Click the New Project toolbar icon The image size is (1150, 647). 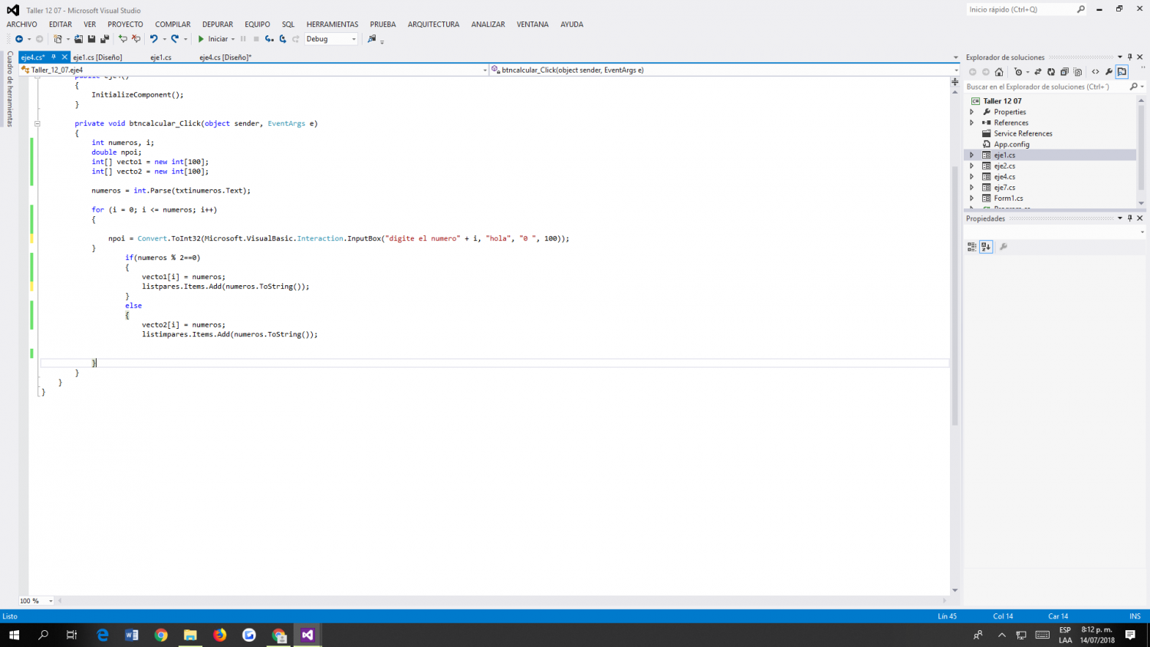(x=58, y=39)
